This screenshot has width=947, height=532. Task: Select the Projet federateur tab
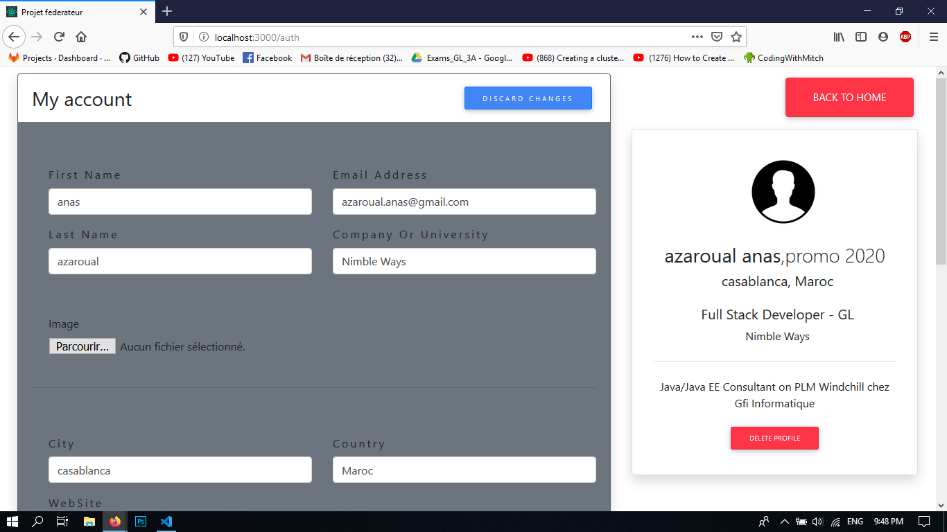pyautogui.click(x=78, y=12)
